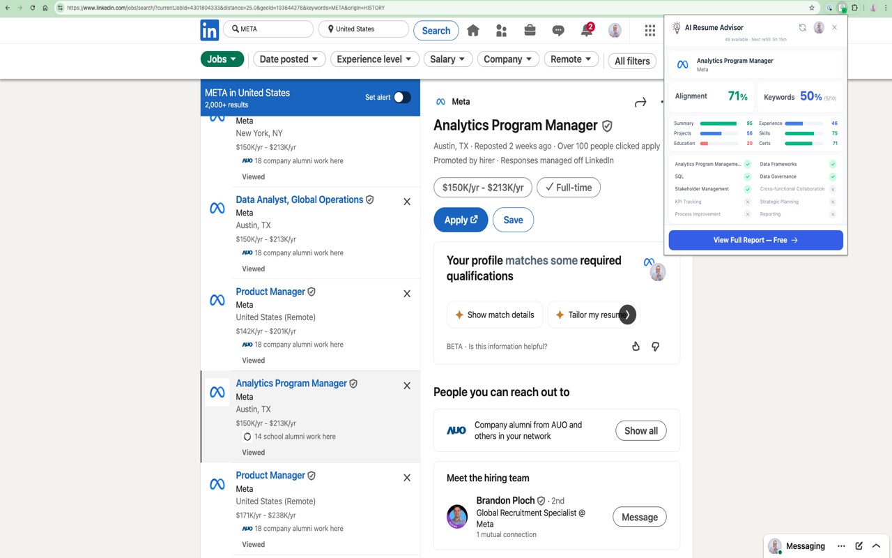Click the United States location field
The image size is (892, 558).
click(x=364, y=29)
